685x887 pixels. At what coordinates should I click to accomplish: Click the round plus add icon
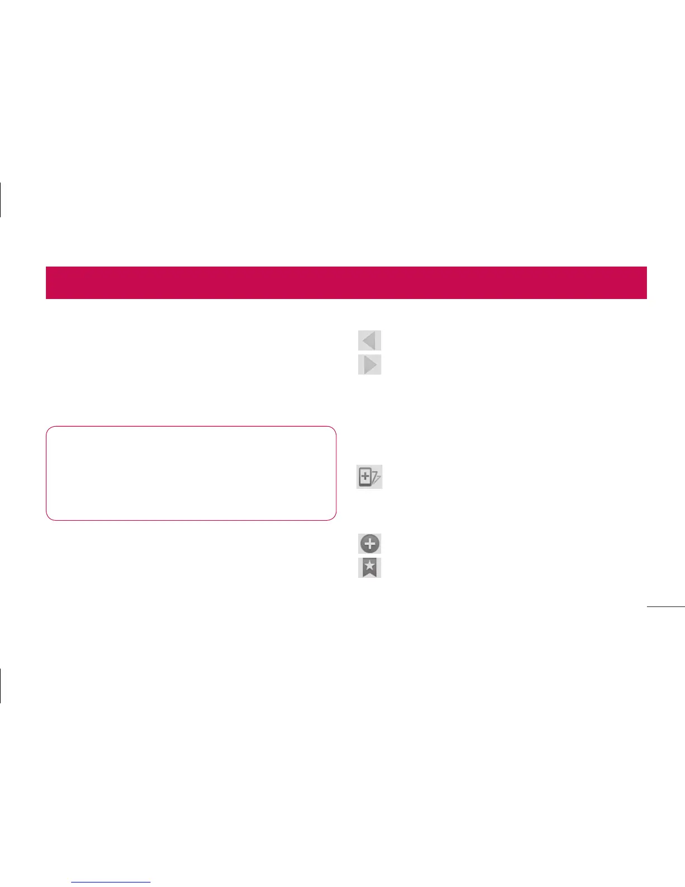tap(370, 544)
